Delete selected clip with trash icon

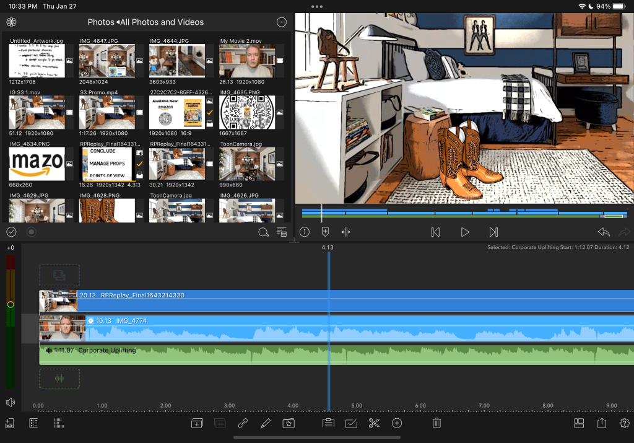coord(436,423)
